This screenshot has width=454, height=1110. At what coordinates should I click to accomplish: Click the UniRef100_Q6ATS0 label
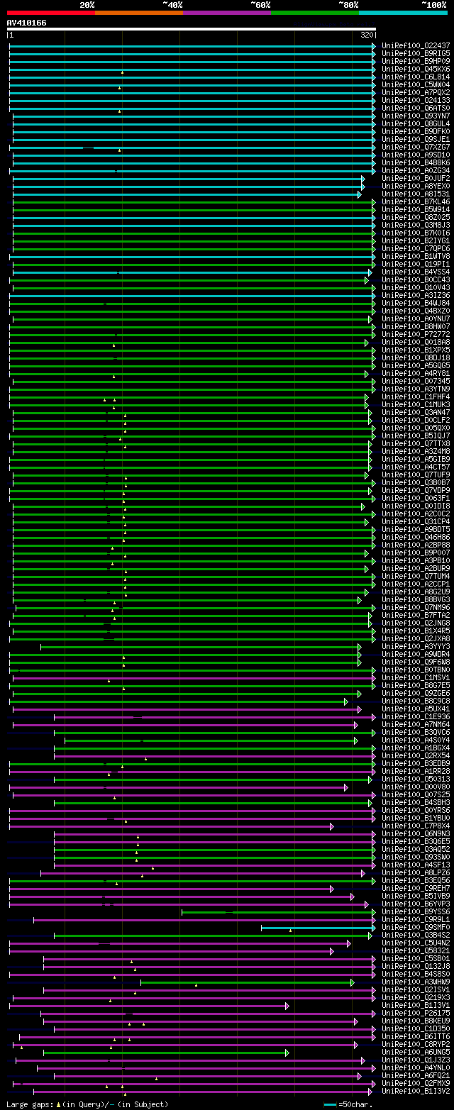(x=416, y=108)
